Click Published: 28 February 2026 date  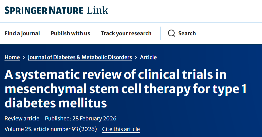tap(81, 118)
